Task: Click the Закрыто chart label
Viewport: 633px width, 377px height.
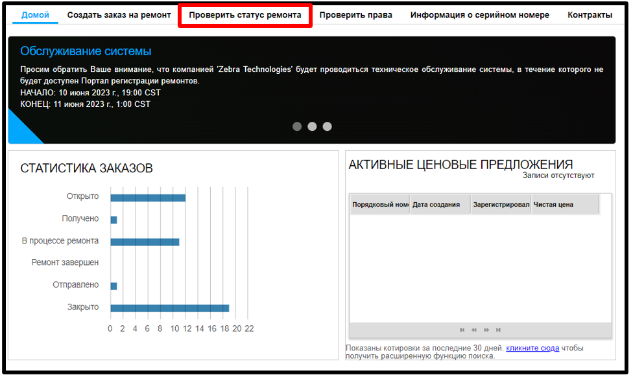Action: pos(83,307)
